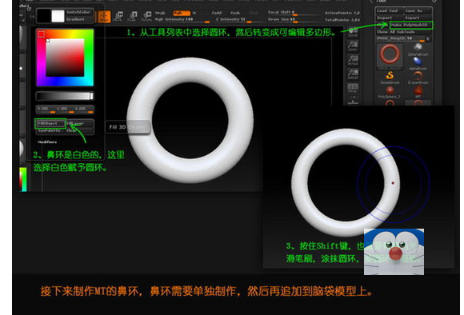The width and height of the screenshot is (464, 315).
Task: Click the Load Tool button
Action: click(x=390, y=10)
